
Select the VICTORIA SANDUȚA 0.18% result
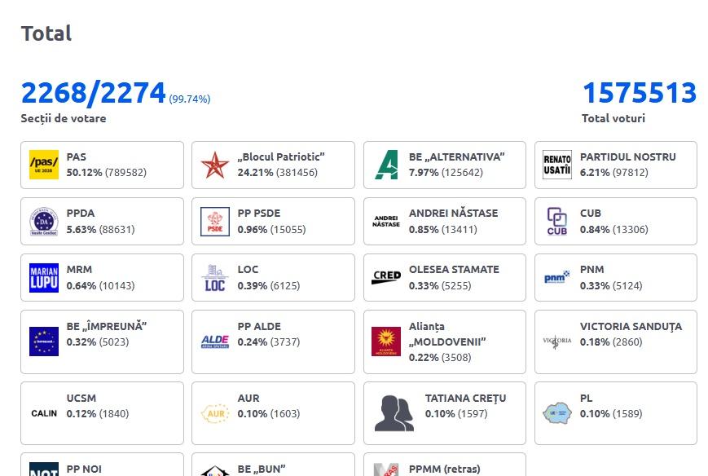[611, 342]
